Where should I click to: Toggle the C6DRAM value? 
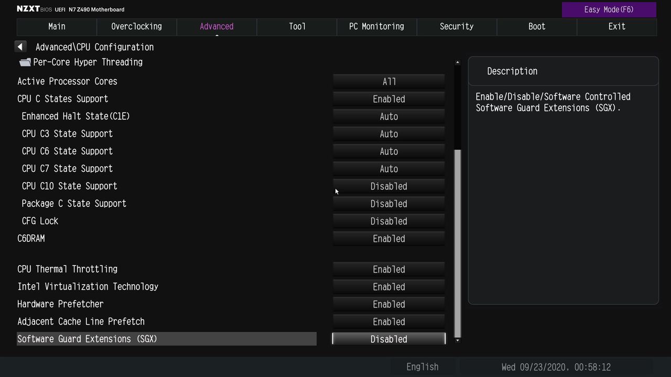389,239
